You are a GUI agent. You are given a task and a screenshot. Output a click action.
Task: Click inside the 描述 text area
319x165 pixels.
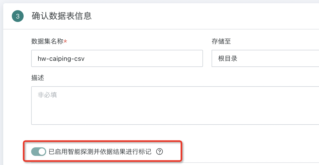[175, 106]
